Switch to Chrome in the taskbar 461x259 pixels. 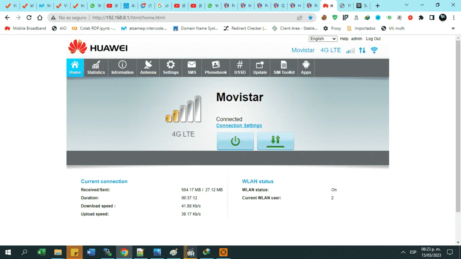124,252
